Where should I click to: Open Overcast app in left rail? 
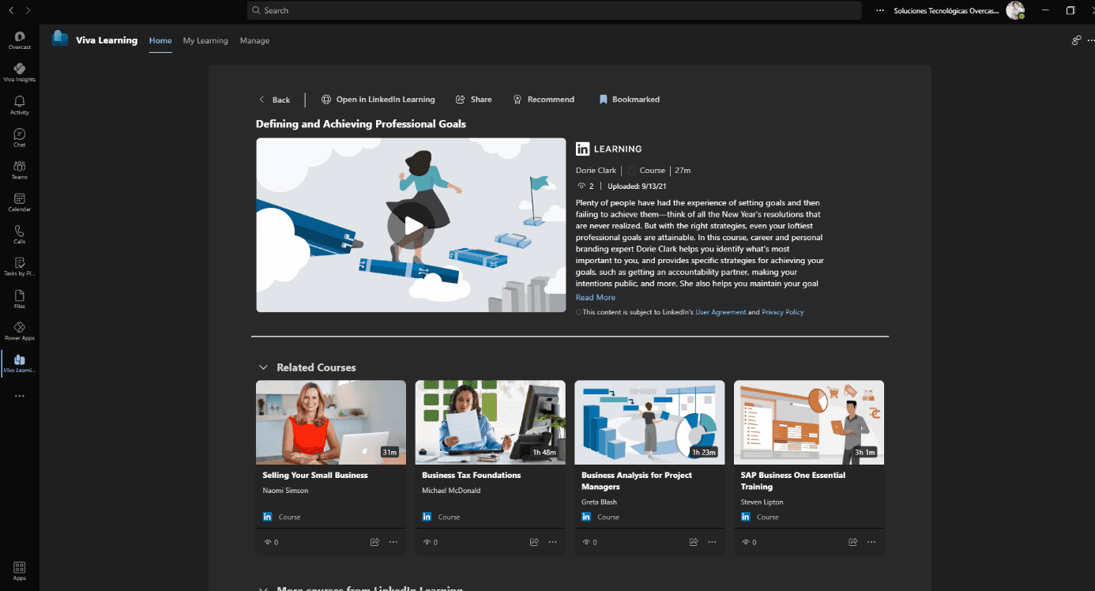click(20, 40)
